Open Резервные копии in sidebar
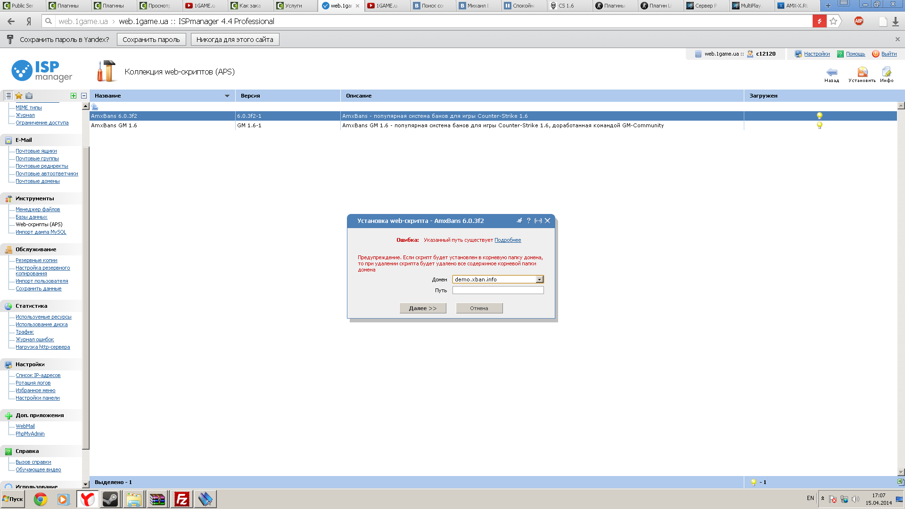 coord(36,260)
